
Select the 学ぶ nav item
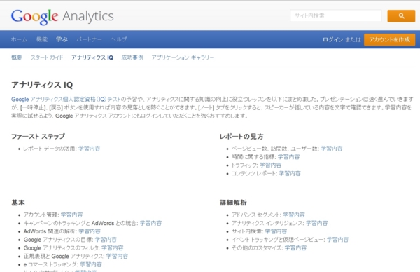coord(62,39)
